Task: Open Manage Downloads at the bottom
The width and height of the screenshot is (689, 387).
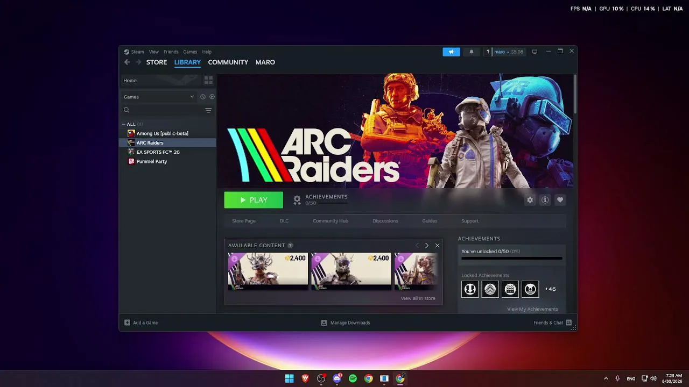Action: pyautogui.click(x=346, y=322)
